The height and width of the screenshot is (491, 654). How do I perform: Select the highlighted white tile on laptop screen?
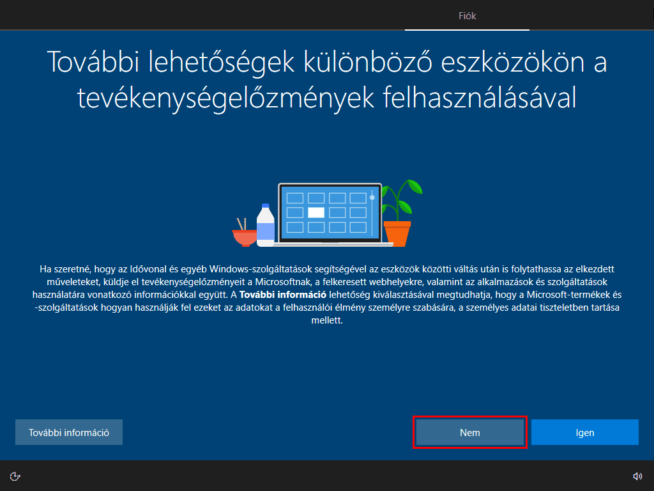tap(316, 213)
